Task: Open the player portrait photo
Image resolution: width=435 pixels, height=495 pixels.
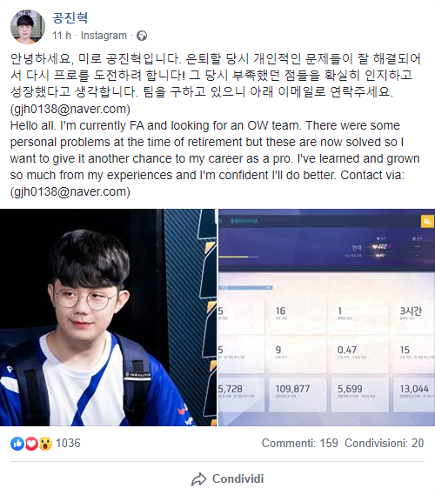Action: [108, 318]
